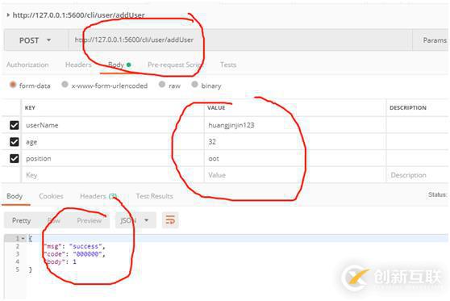Switch to the request Headers tab
Viewport: 450px width, 301px height.
click(78, 65)
